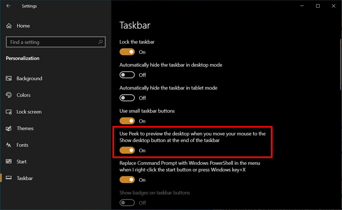Open Themes settings
342x210 pixels.
tap(25, 128)
